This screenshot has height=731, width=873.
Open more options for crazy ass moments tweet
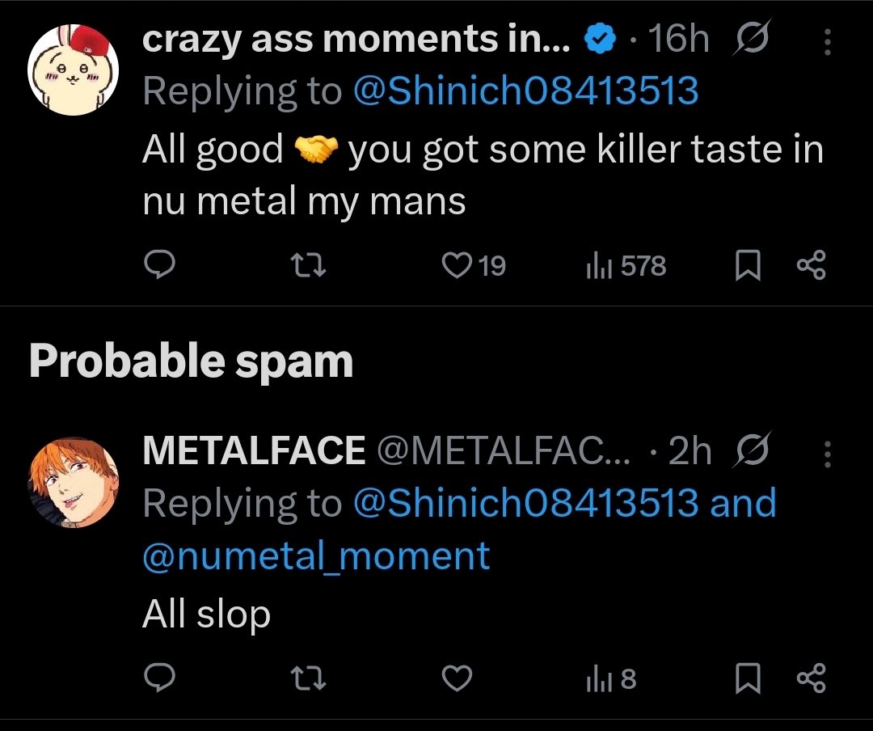[x=827, y=42]
